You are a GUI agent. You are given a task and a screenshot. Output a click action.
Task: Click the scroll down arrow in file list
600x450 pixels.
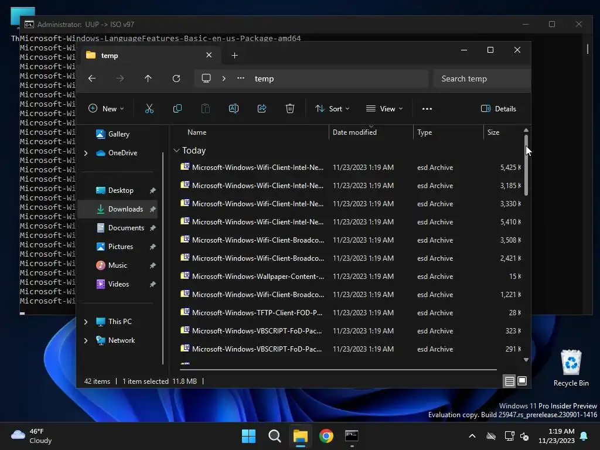click(x=526, y=360)
